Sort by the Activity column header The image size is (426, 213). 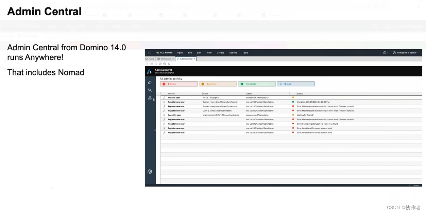click(x=171, y=94)
